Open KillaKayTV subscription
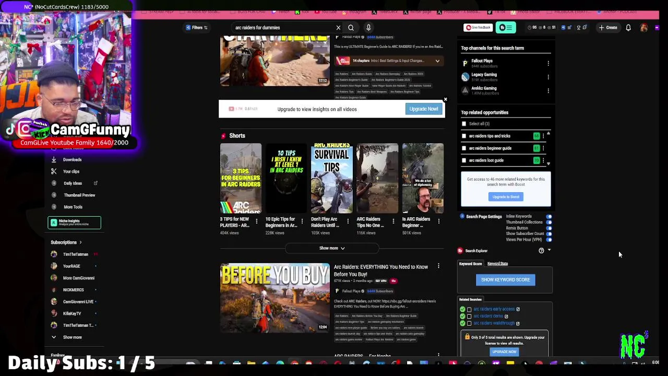This screenshot has width=668, height=376. pos(72,314)
